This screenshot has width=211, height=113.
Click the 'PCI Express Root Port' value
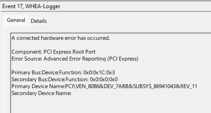69,52
